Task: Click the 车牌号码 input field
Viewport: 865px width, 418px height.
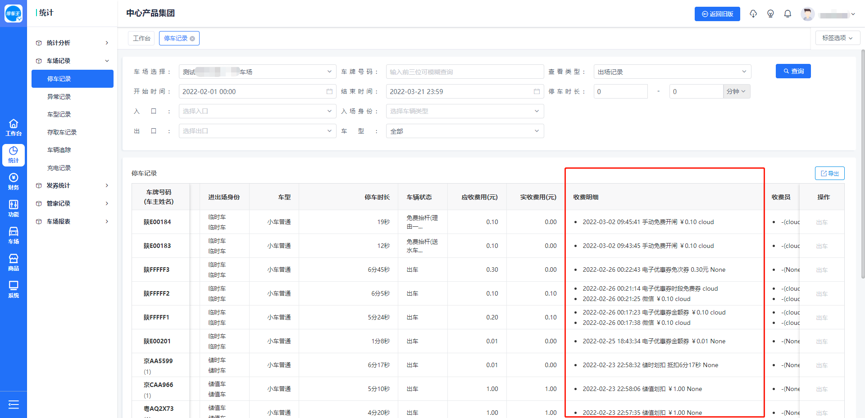Action: tap(464, 72)
